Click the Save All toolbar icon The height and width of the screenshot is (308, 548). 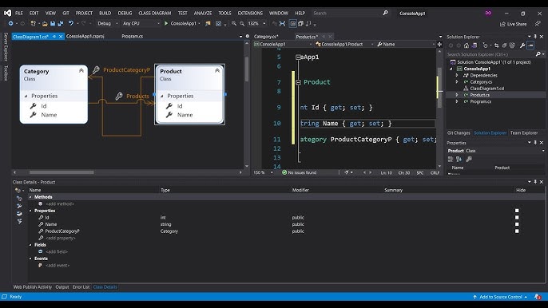pos(60,24)
